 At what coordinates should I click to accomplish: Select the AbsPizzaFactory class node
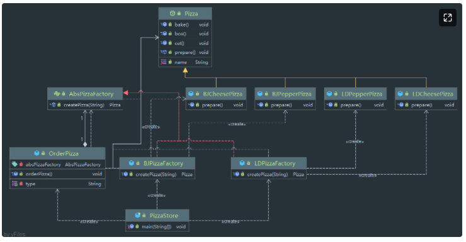pyautogui.click(x=85, y=99)
